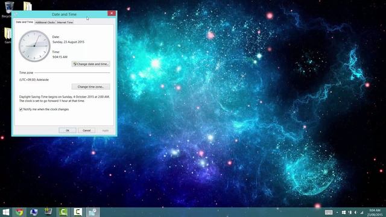The height and width of the screenshot is (217, 386).
Task: Click the greyed Apply button
Action: pos(106,130)
